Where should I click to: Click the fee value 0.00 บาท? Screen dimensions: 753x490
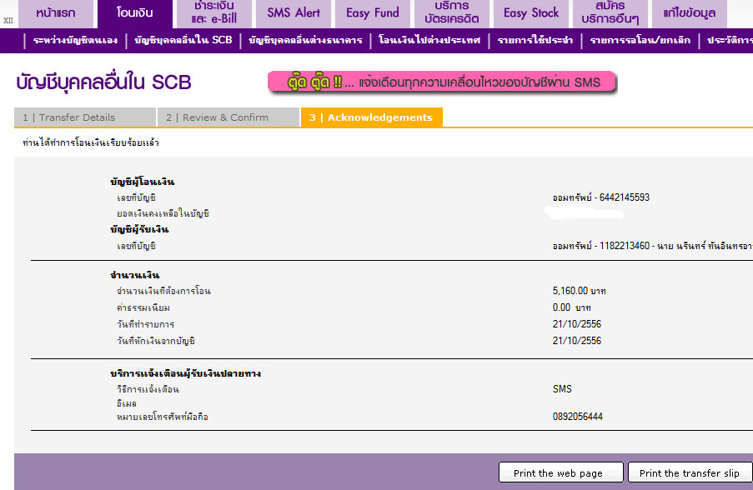(x=571, y=307)
